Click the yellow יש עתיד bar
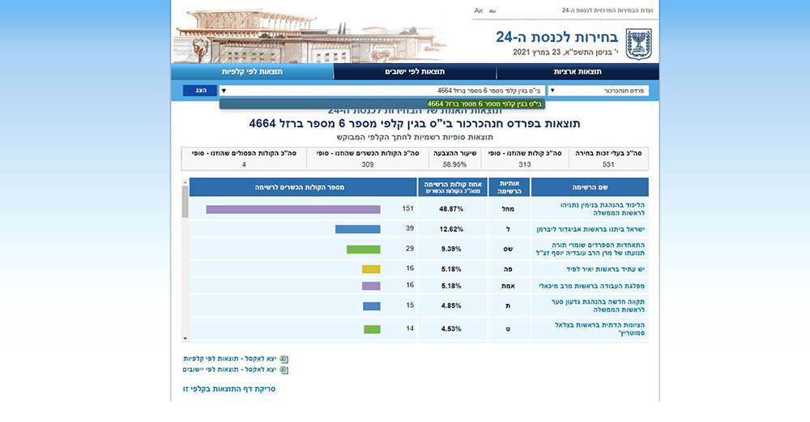 pos(371,269)
